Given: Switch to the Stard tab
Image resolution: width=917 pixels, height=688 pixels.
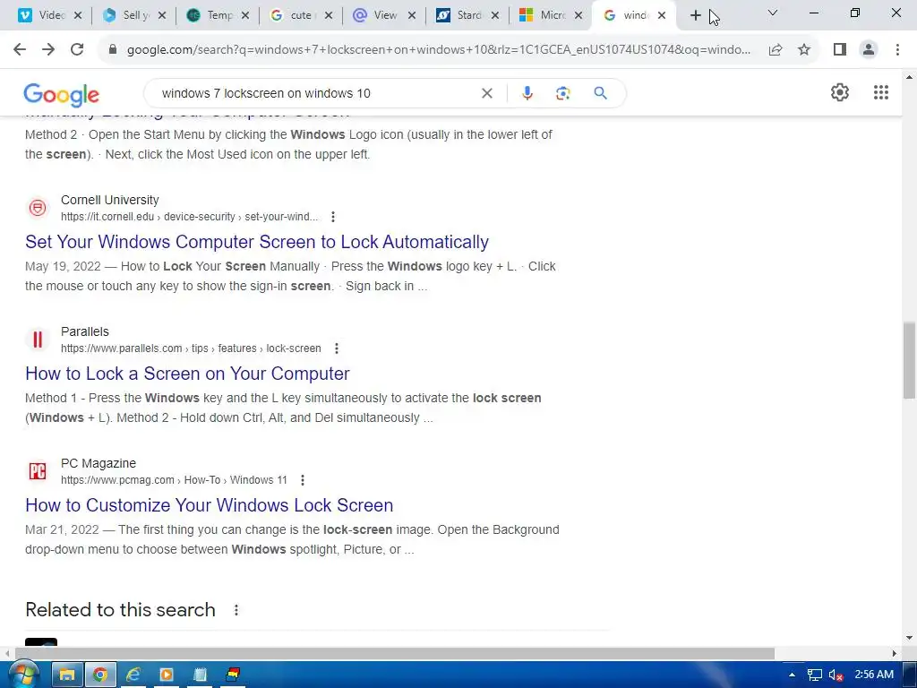Looking at the screenshot, I should tap(469, 15).
